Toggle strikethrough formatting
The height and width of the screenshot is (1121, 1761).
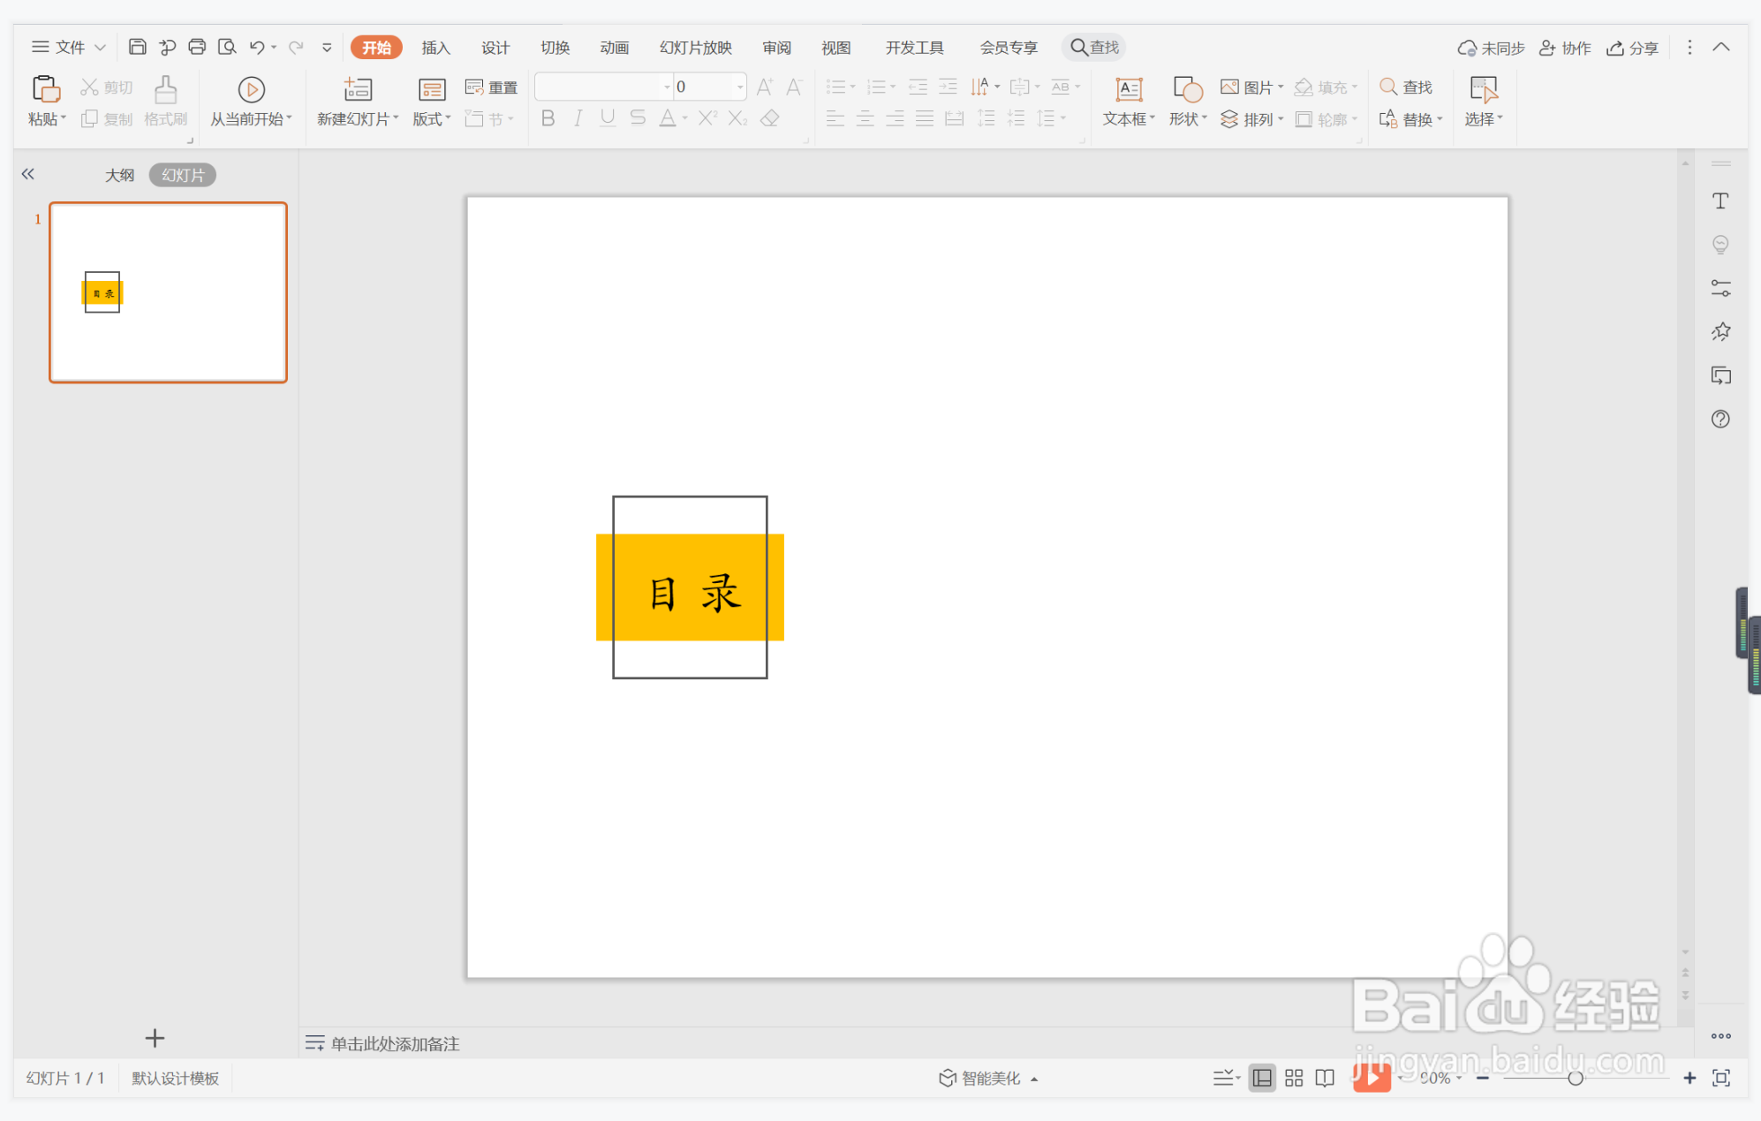click(638, 118)
